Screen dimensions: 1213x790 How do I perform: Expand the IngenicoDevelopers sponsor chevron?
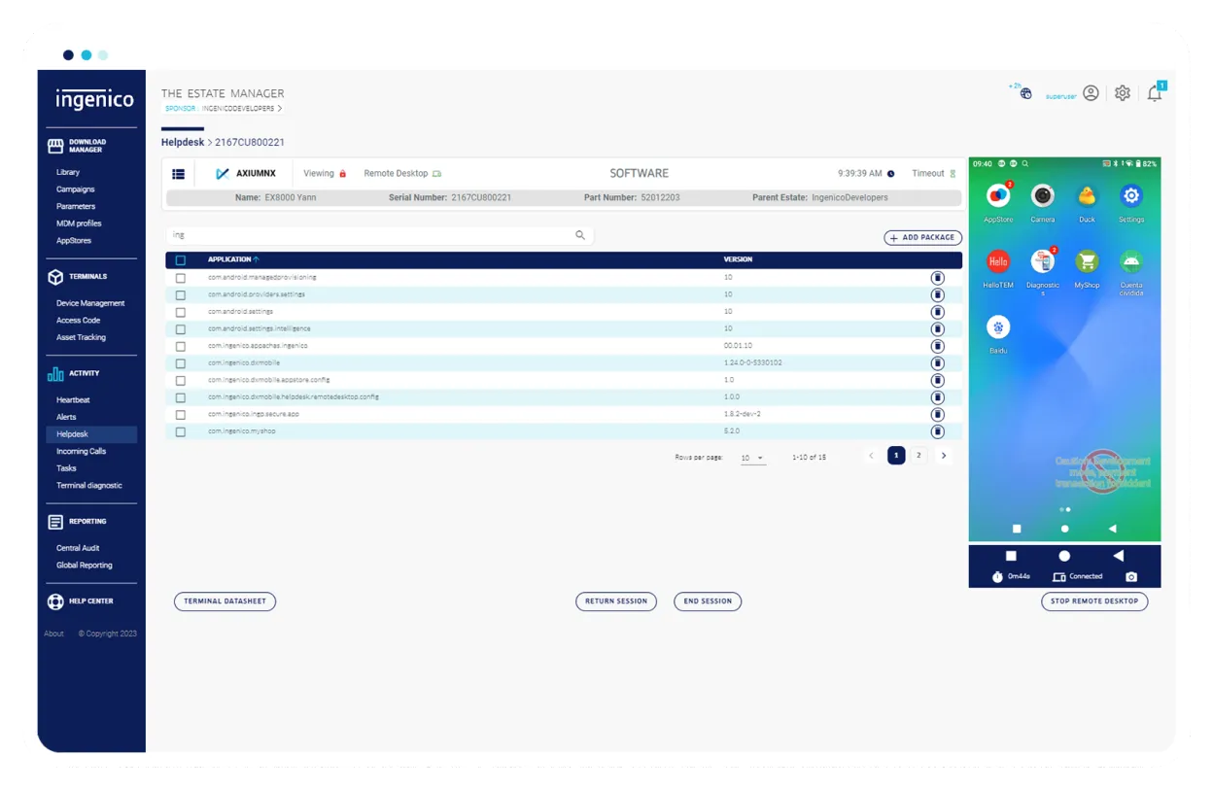(280, 109)
